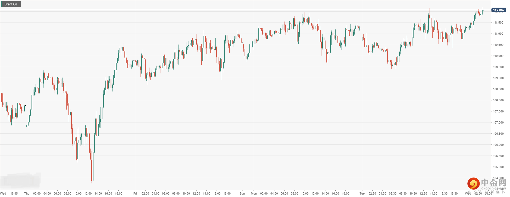This screenshot has height=197, width=510.
Task: Click the Brent Oil chart label
Action: pyautogui.click(x=11, y=4)
